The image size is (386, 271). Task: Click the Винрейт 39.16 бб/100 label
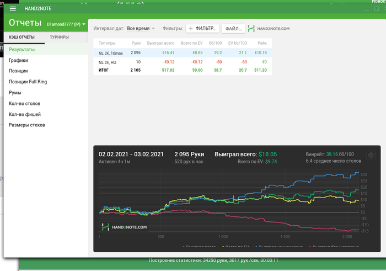pos(330,154)
